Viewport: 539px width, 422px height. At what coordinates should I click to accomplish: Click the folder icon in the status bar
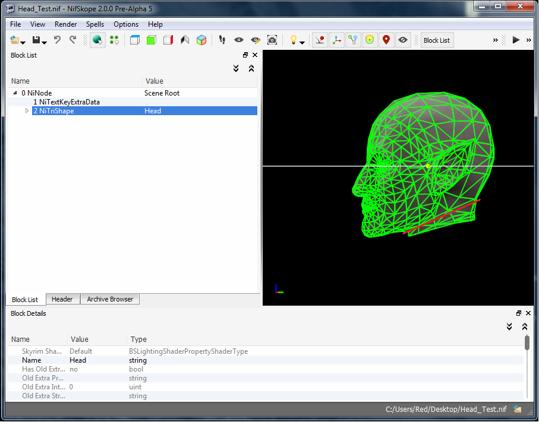point(518,410)
